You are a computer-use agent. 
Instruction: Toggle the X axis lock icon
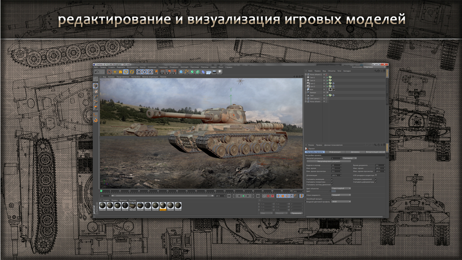click(139, 72)
